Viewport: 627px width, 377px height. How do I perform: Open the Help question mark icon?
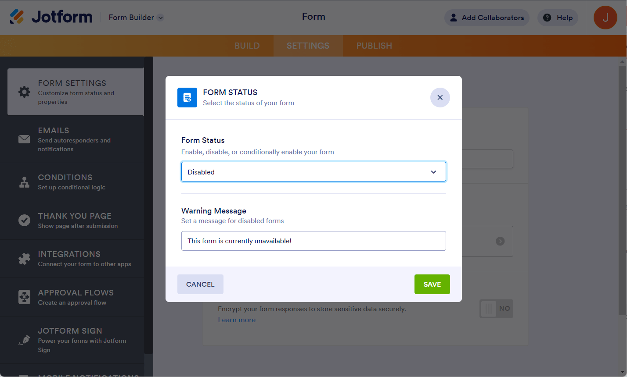547,18
